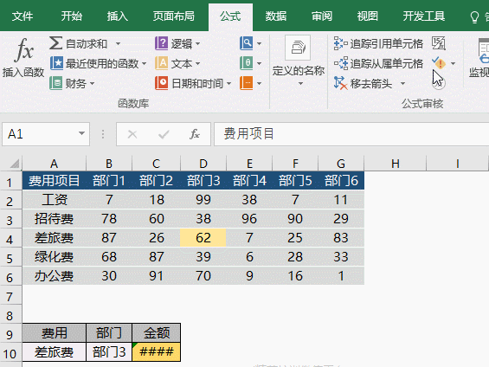Select highlighted yellow cell D4
Screen dimensions: 489x367
[203, 238]
